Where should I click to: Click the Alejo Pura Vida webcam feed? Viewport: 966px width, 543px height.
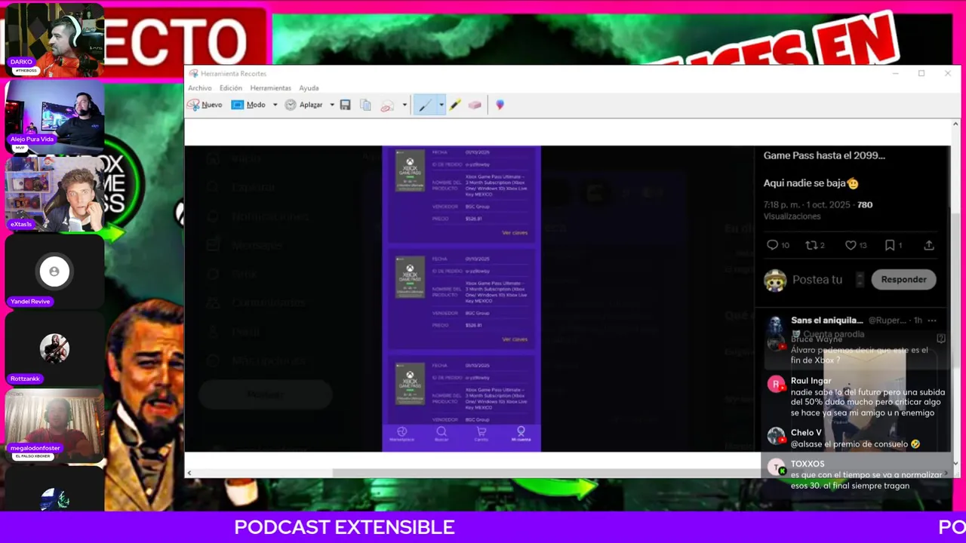(54, 117)
